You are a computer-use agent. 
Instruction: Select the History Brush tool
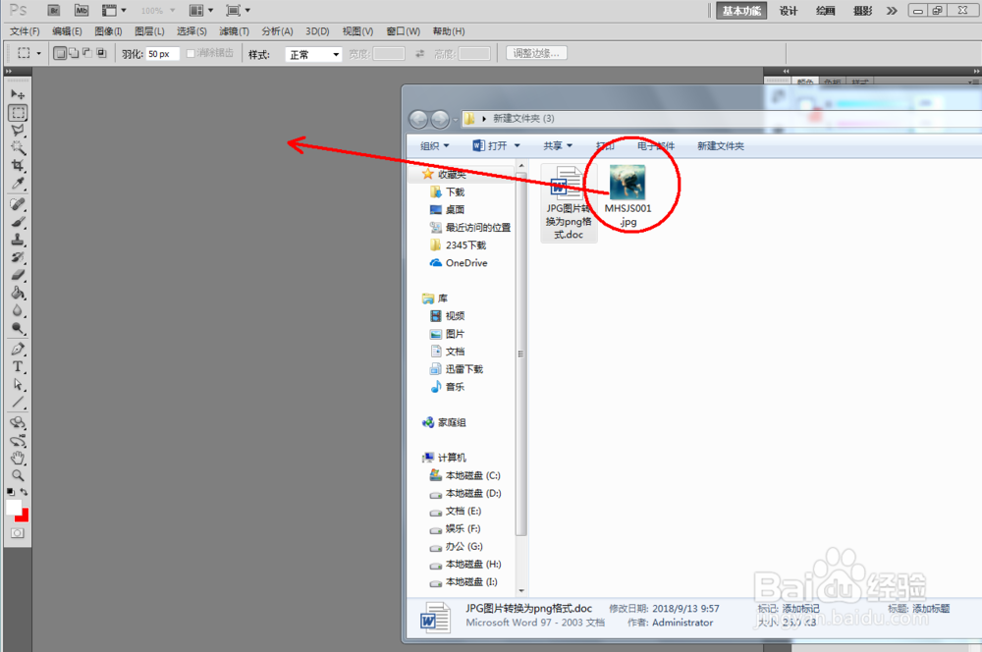[18, 257]
